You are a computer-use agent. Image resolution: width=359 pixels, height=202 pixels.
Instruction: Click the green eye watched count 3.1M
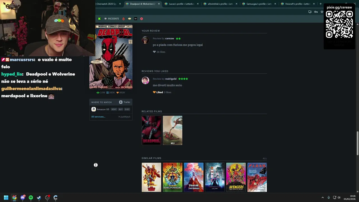point(101,93)
